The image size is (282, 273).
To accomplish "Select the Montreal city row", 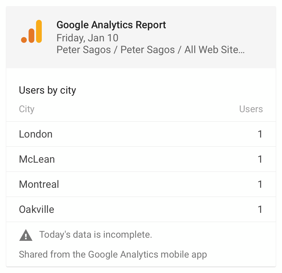I will (x=141, y=184).
